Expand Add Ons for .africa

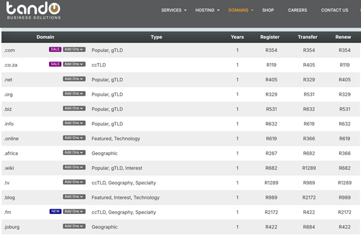pyautogui.click(x=74, y=153)
